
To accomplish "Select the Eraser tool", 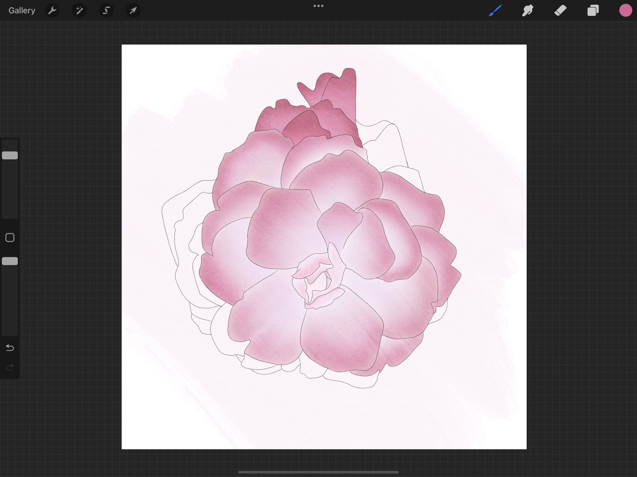I will click(x=560, y=10).
